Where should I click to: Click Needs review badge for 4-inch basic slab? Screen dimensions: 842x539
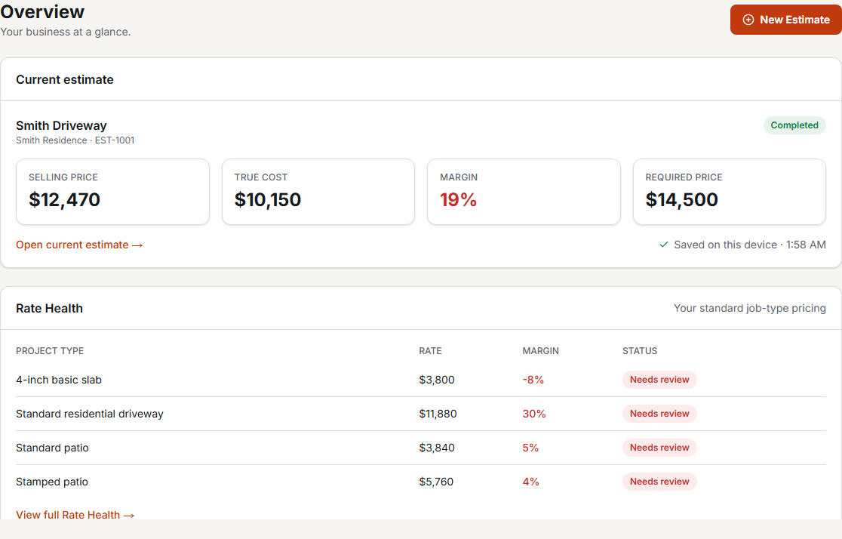659,380
